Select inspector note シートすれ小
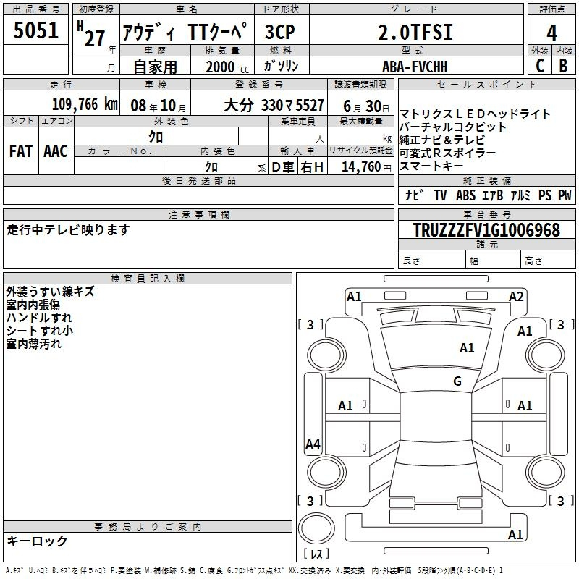The height and width of the screenshot is (579, 579). click(x=40, y=331)
